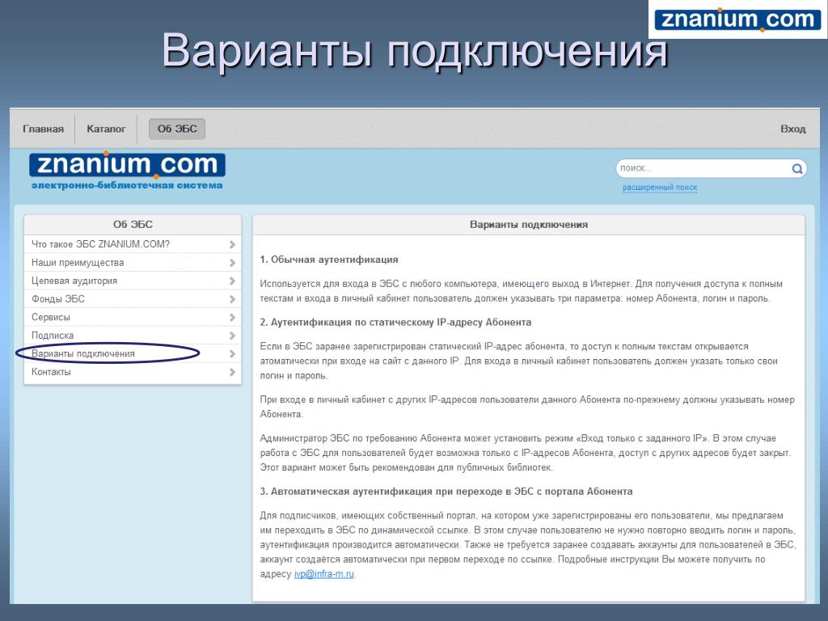Open the Контакты sidebar item
This screenshot has height=621, width=828.
[x=133, y=372]
